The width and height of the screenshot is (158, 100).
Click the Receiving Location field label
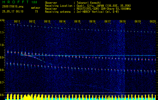[x=59, y=6]
